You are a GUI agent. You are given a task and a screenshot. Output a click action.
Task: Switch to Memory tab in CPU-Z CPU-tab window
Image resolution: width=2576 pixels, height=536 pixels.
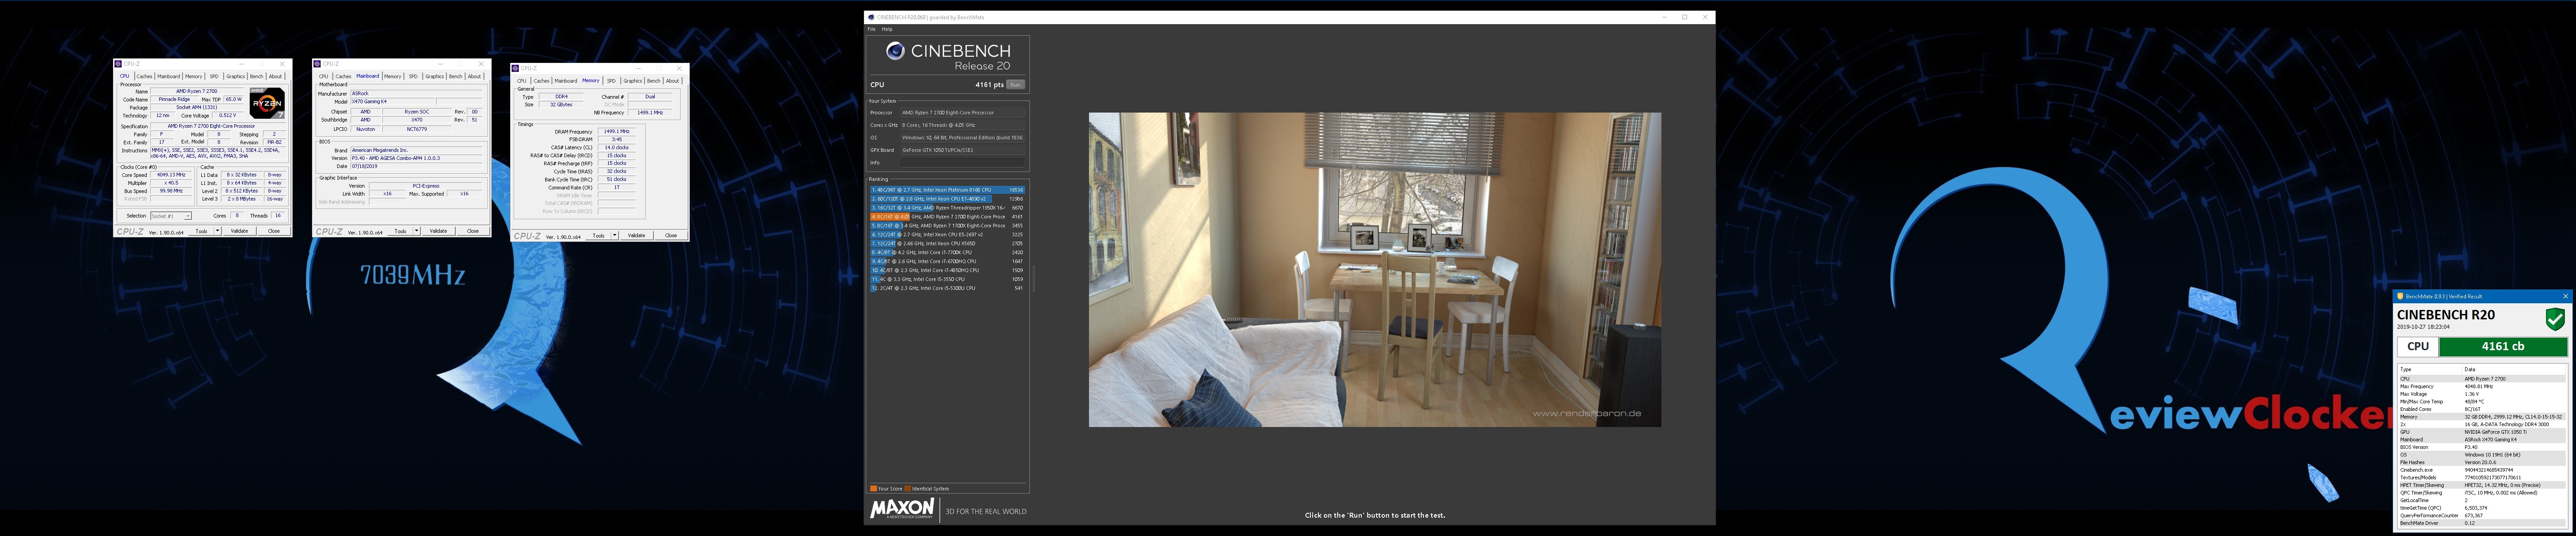(x=194, y=76)
